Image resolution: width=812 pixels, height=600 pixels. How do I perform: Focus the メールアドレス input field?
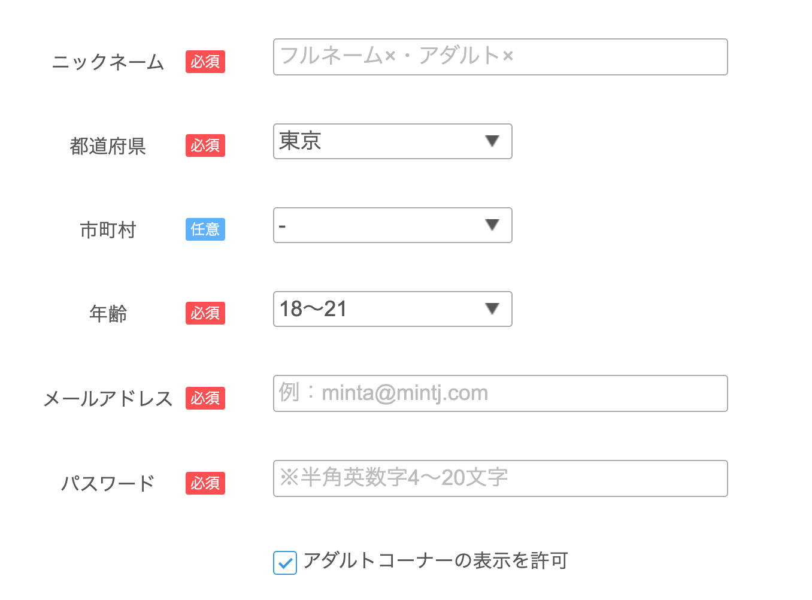coord(500,393)
